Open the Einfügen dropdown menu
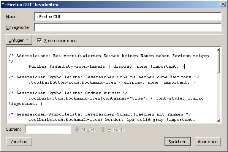228x152 pixels. 19,40
